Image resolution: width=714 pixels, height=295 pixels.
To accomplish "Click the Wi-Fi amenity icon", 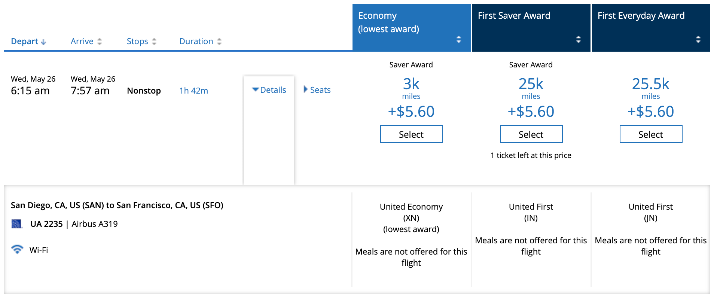I will pyautogui.click(x=17, y=249).
